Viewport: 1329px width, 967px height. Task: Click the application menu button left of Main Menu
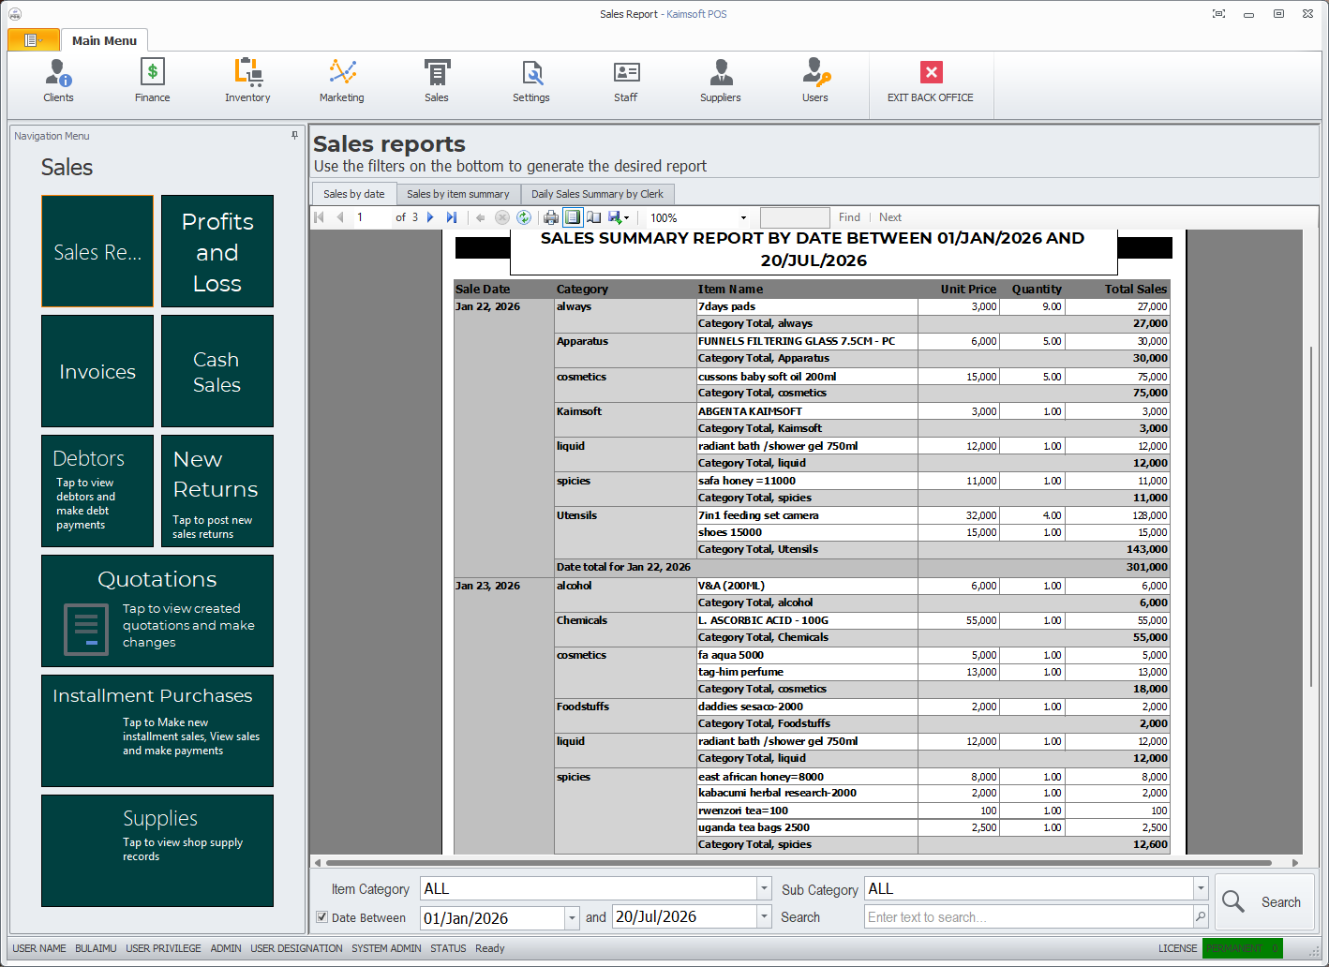[33, 40]
